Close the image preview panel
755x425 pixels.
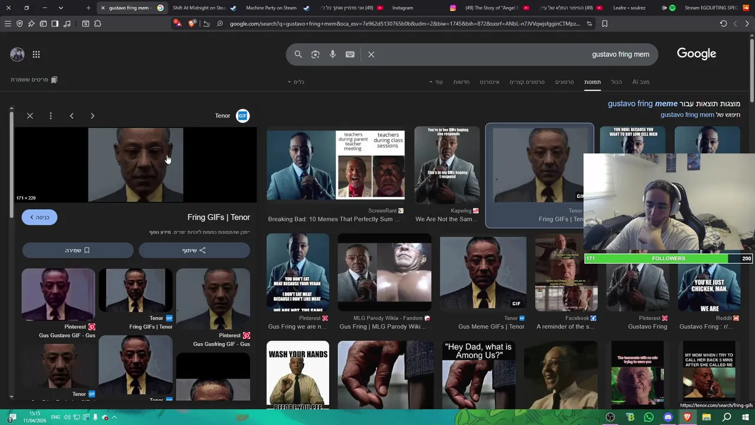pyautogui.click(x=30, y=116)
